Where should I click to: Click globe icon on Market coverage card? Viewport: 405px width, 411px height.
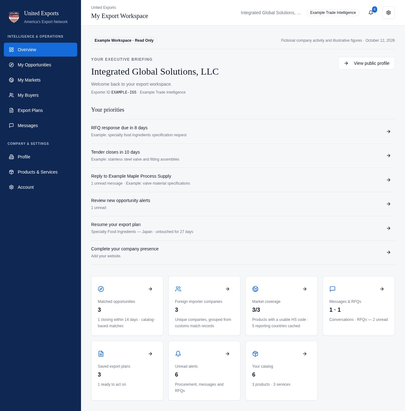(255, 289)
